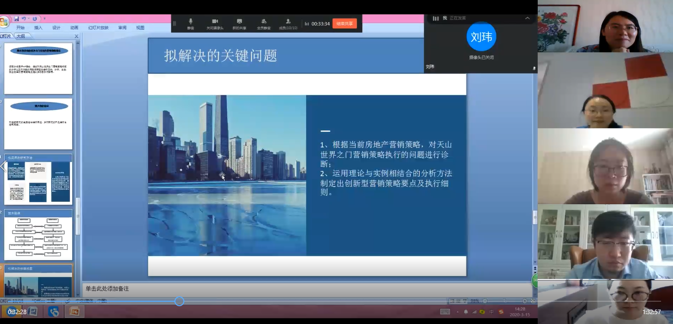Click the video playback progress slider handle

pyautogui.click(x=179, y=301)
